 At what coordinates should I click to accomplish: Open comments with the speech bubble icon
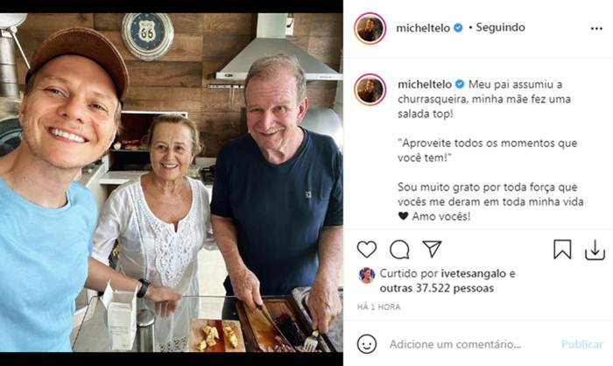[399, 250]
